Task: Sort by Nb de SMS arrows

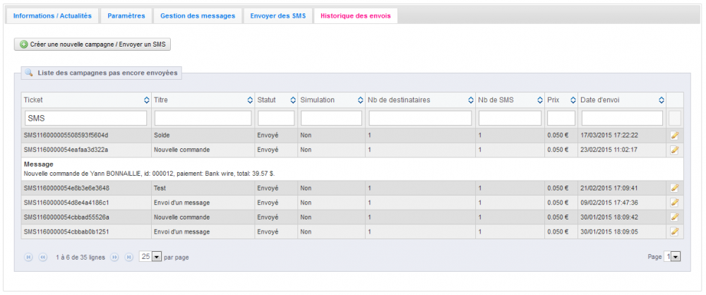Action: (540, 100)
